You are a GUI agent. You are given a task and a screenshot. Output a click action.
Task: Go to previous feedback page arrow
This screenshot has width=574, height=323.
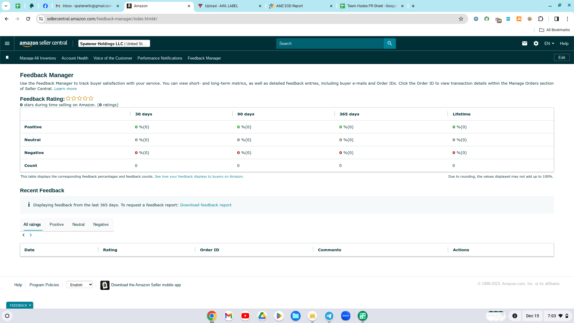[24, 235]
